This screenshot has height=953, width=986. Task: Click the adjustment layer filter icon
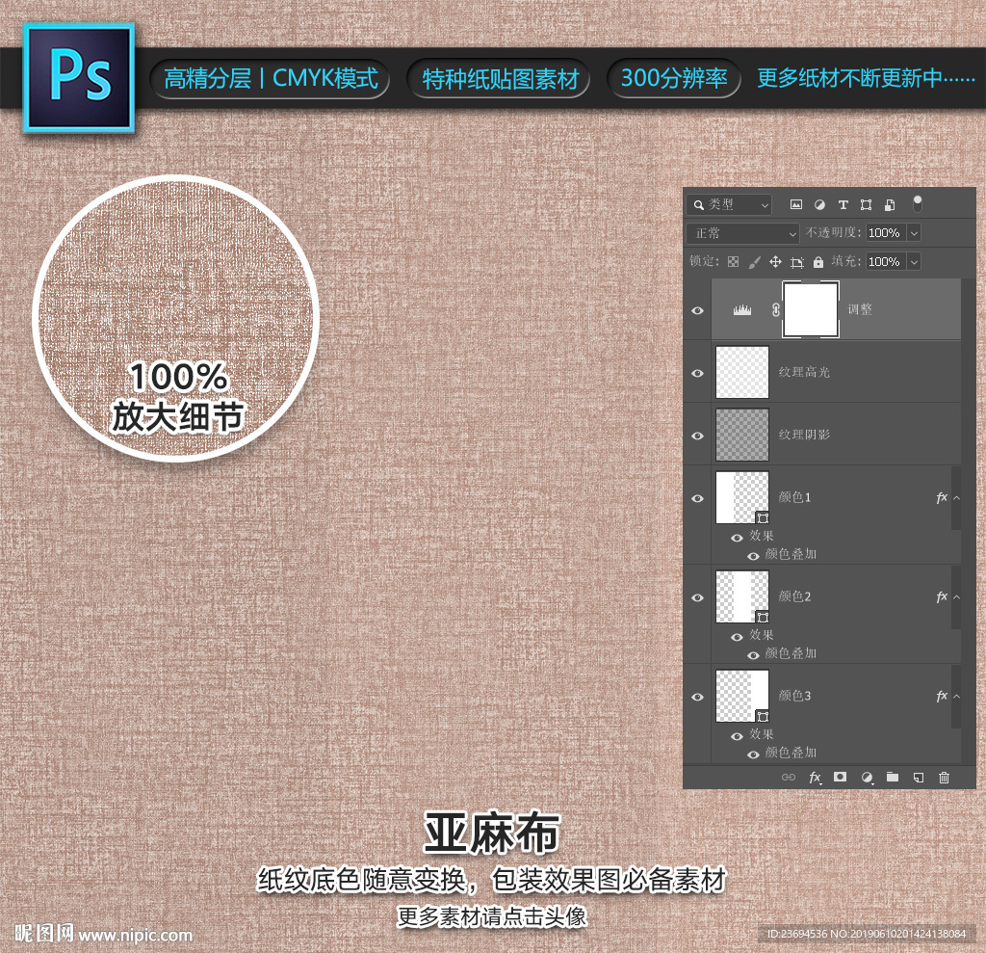click(x=819, y=204)
